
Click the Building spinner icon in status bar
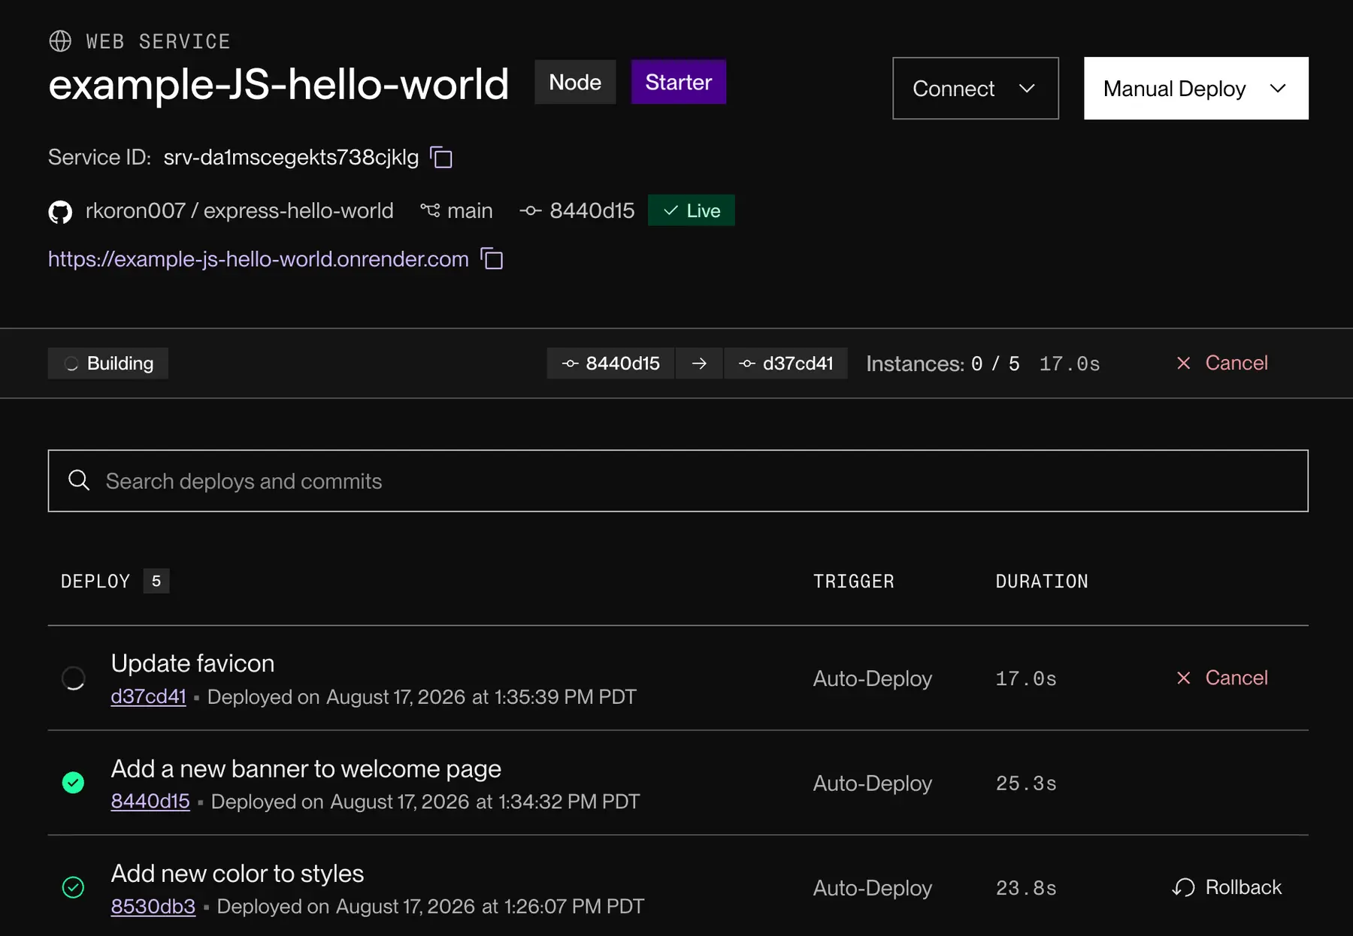click(x=71, y=364)
